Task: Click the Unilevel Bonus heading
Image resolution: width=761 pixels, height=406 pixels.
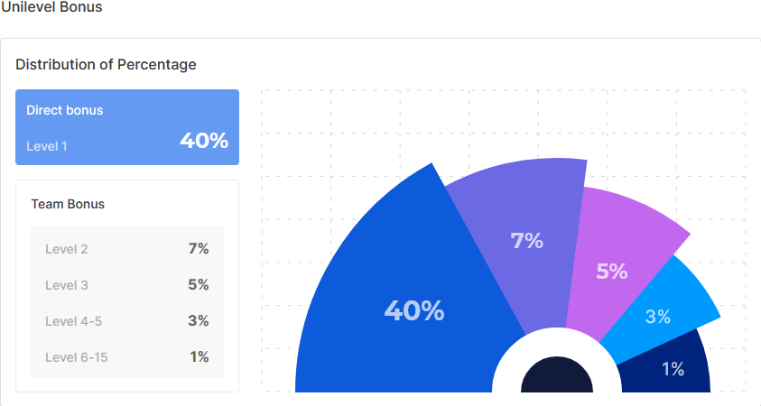Action: pyautogui.click(x=51, y=7)
